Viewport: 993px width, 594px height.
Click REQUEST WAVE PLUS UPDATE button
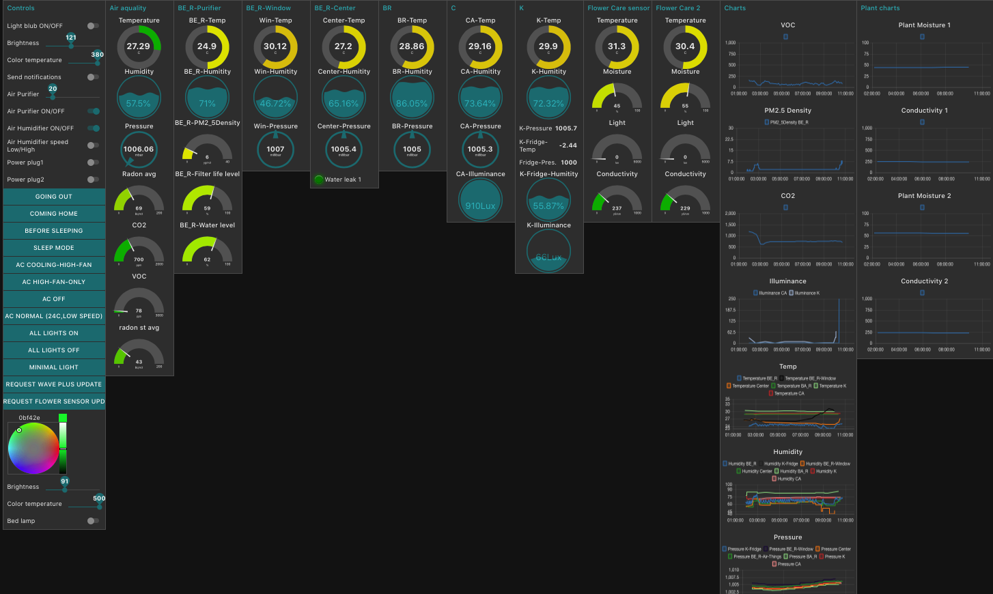coord(54,384)
